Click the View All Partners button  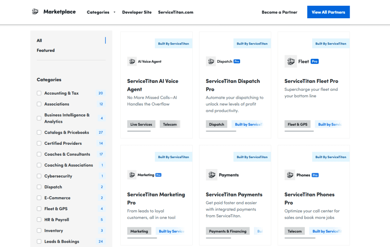click(x=328, y=12)
